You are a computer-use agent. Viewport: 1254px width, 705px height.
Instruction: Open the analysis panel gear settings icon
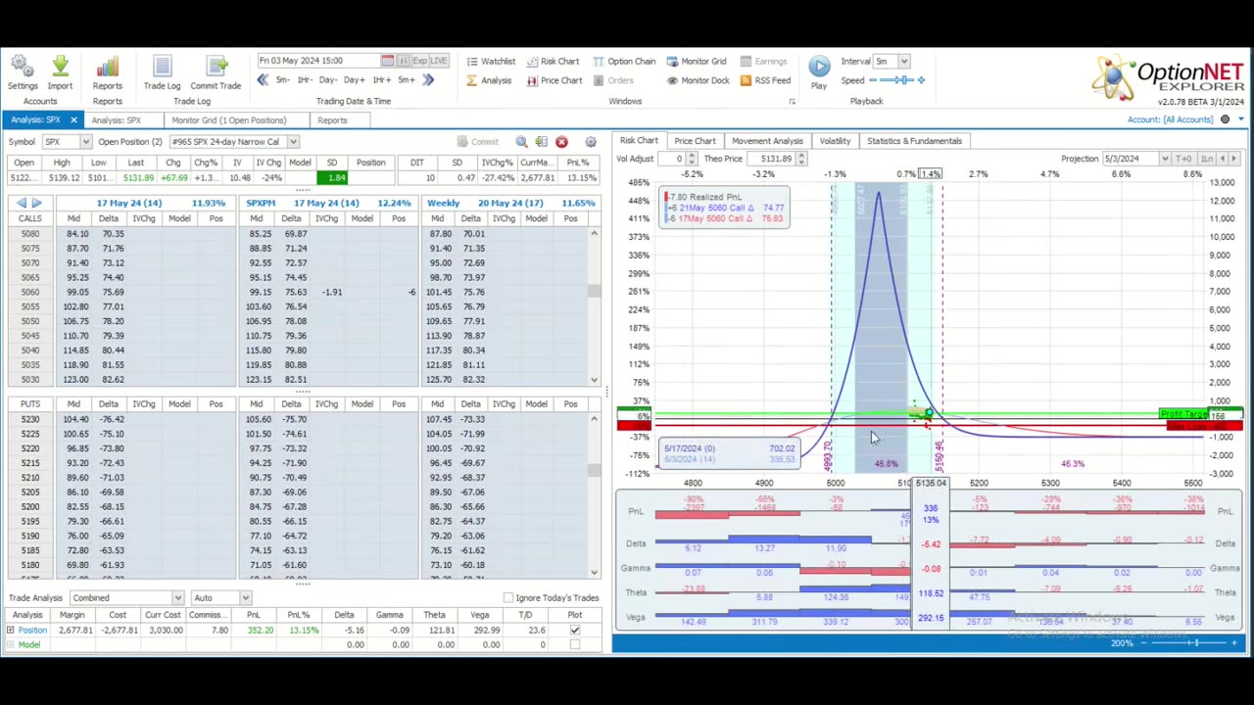point(591,142)
